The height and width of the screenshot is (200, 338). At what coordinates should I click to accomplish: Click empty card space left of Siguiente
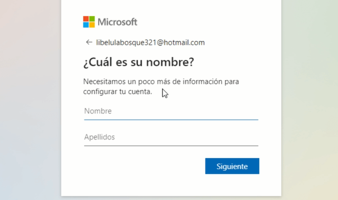[140, 166]
